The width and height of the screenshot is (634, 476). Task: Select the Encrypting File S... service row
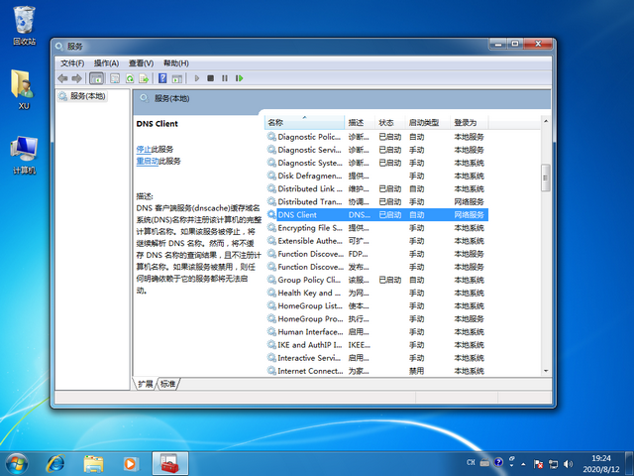pos(376,228)
